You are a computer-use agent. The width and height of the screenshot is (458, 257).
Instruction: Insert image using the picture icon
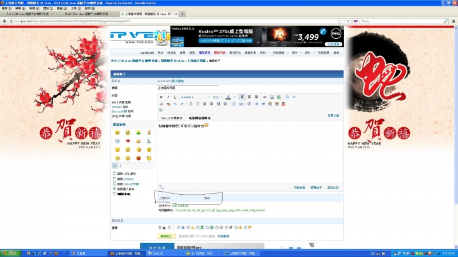[271, 97]
